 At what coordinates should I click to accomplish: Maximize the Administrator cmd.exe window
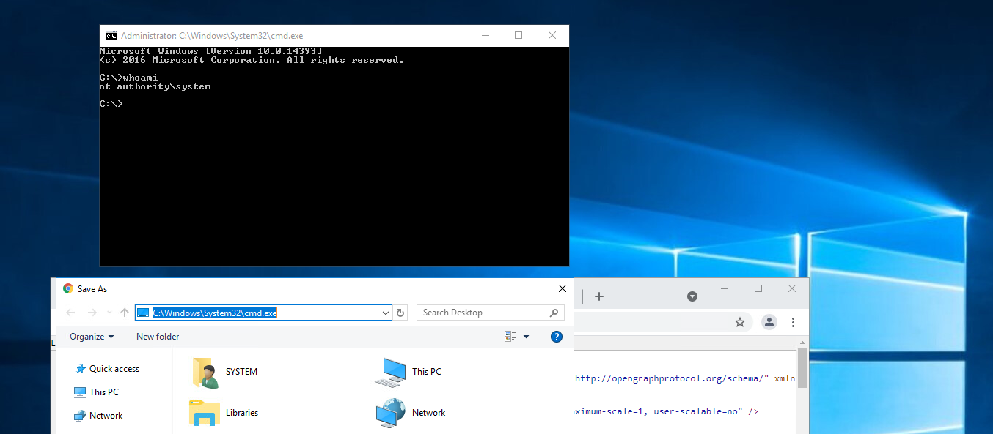click(519, 35)
